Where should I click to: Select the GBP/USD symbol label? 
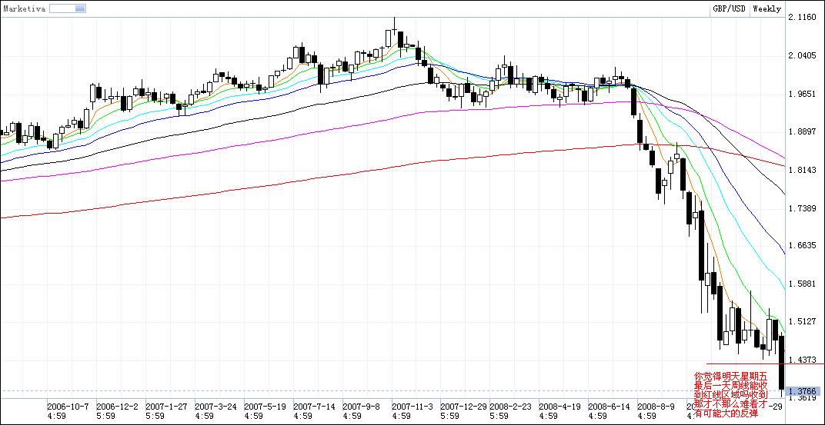click(729, 8)
